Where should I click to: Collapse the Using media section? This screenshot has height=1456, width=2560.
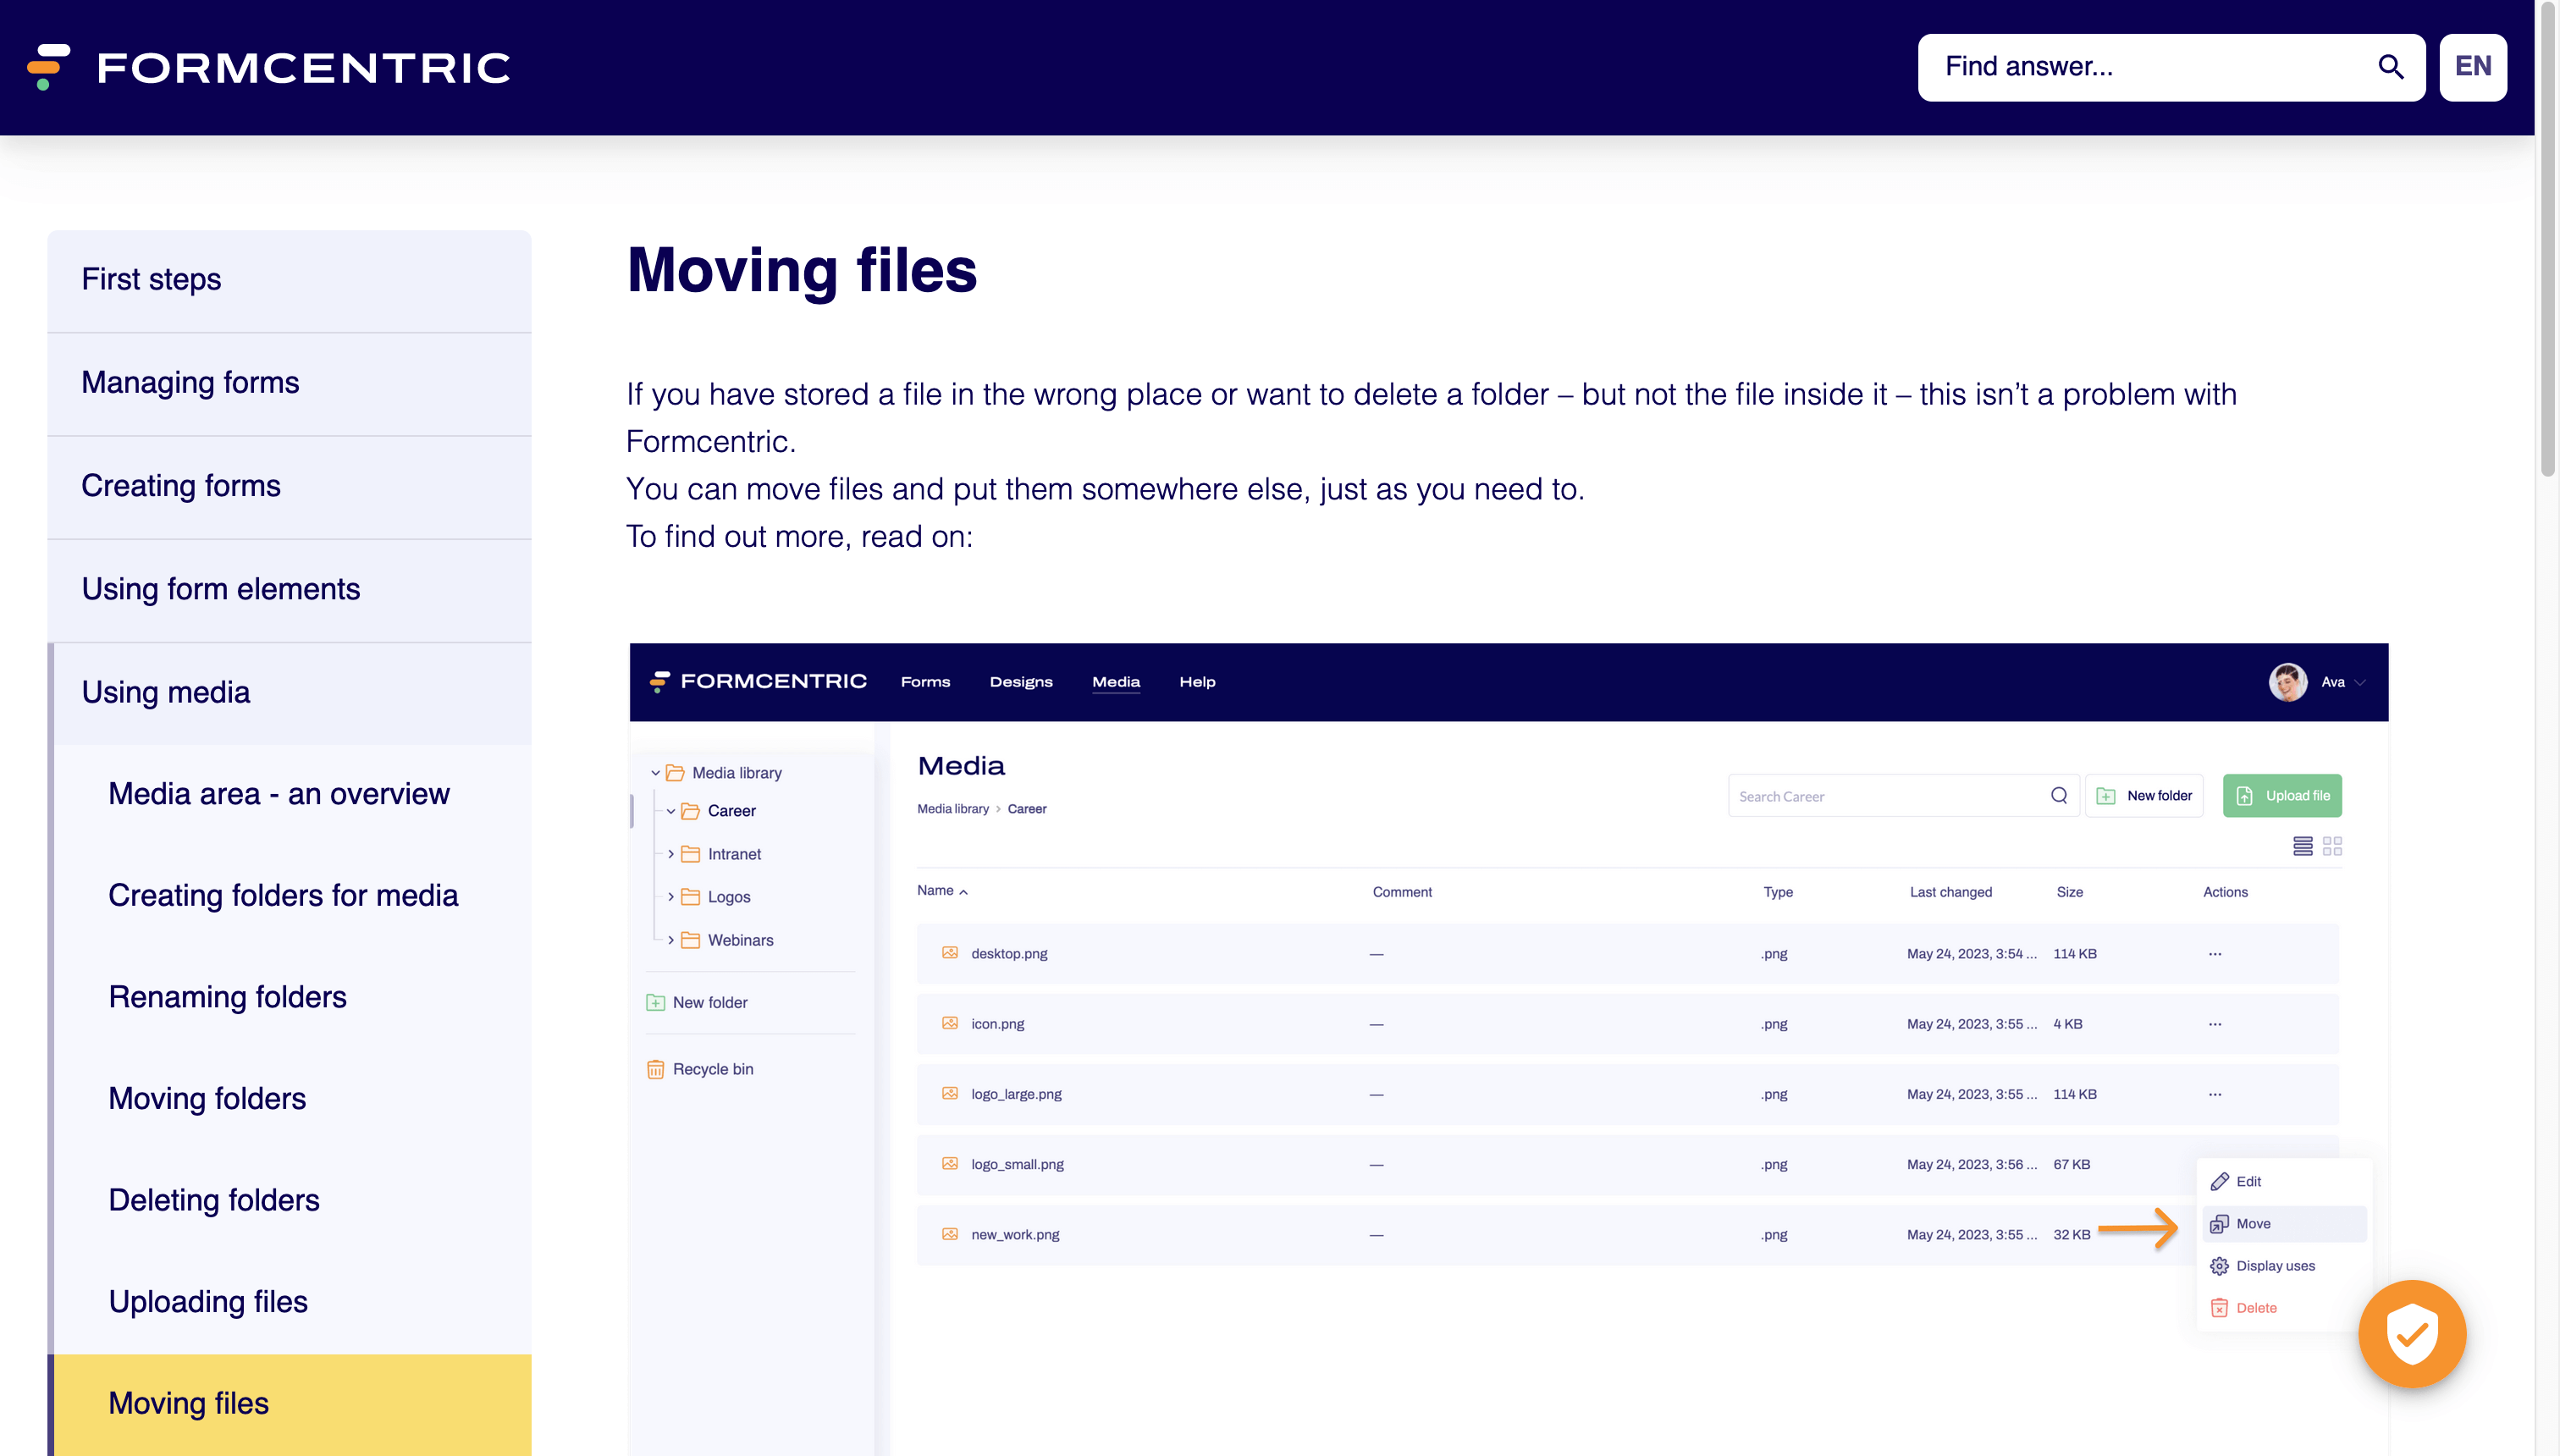[x=289, y=693]
